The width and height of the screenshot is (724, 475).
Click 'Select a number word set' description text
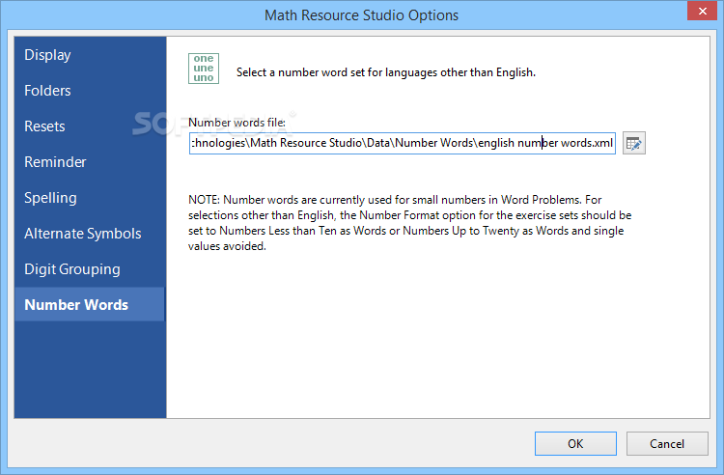coord(386,72)
